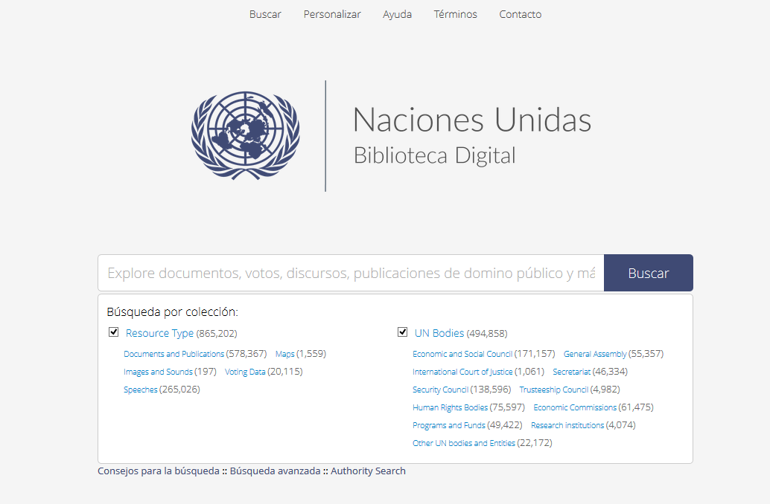Screen dimensions: 770x504
Task: Open the Security Council collection
Action: coord(441,390)
